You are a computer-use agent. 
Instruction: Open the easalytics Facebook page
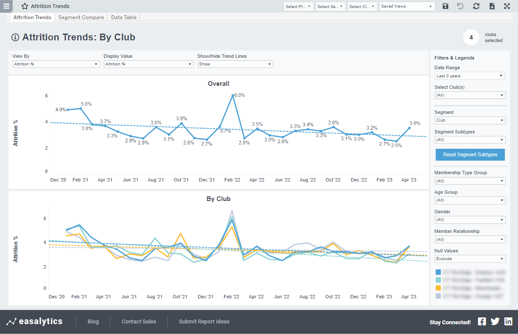(x=482, y=321)
